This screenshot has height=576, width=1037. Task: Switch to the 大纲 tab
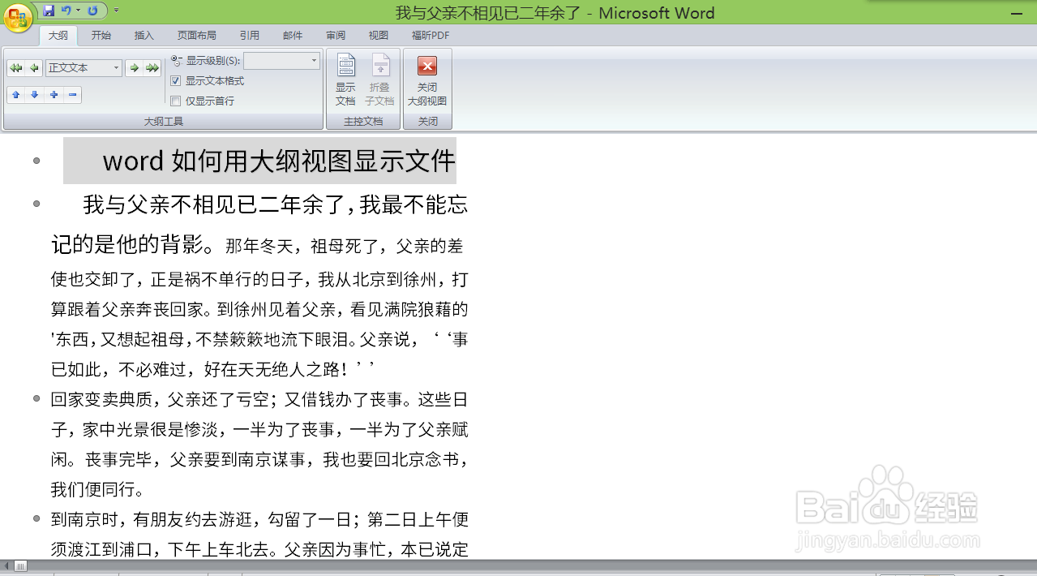[58, 36]
